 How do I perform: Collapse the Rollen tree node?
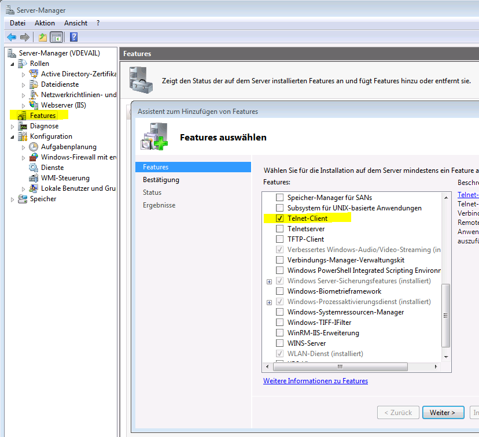12,64
